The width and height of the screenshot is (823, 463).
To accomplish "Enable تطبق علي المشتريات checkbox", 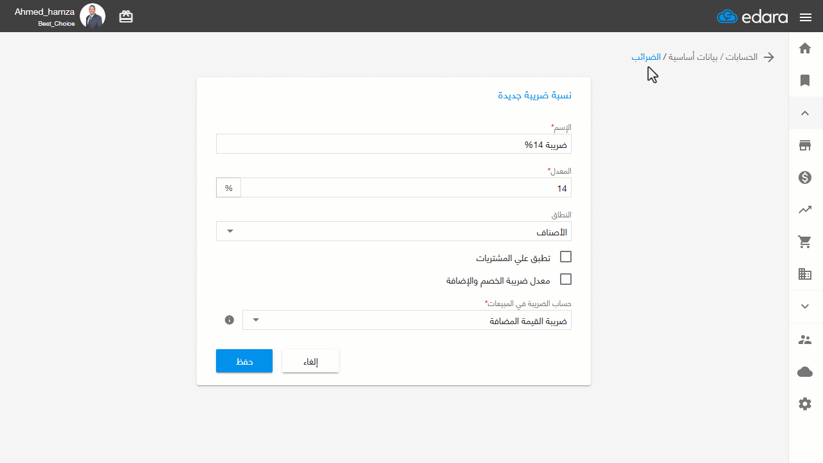I will (x=566, y=257).
